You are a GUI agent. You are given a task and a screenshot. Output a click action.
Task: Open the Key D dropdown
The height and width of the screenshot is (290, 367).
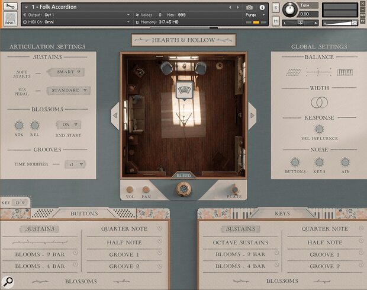pyautogui.click(x=20, y=203)
